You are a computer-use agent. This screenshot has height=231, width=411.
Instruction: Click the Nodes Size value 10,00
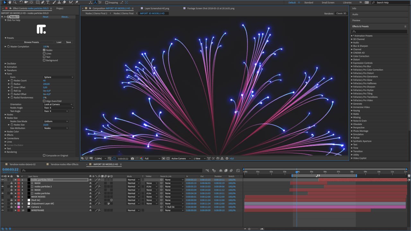tap(46, 125)
